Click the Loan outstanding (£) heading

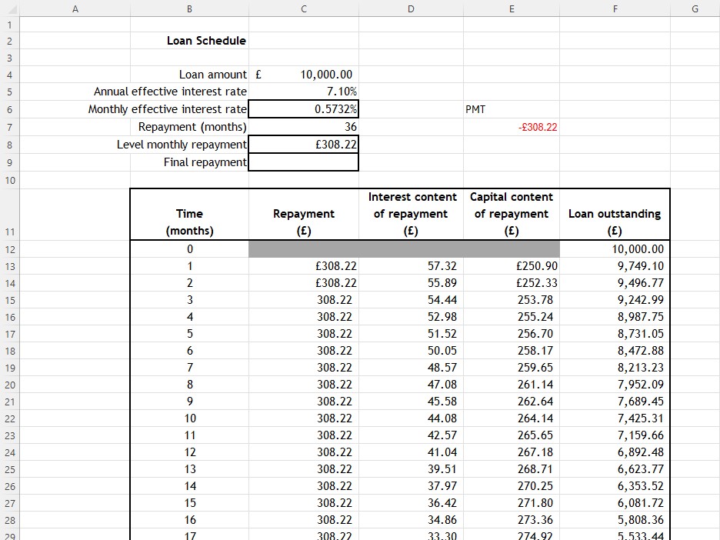615,222
